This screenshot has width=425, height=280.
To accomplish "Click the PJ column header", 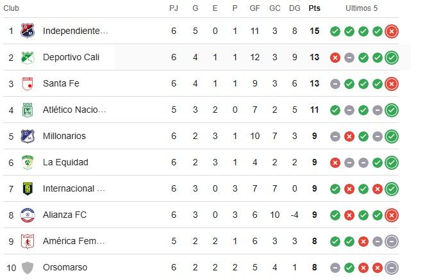I will 174,8.
